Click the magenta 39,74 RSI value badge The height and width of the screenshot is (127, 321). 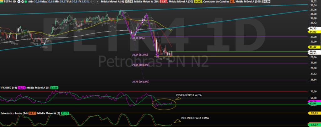point(22,88)
